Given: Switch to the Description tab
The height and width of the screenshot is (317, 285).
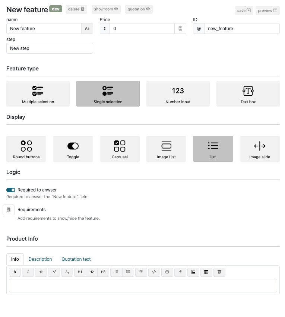Looking at the screenshot, I should (x=40, y=259).
